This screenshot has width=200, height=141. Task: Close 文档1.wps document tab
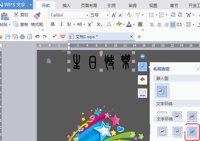tap(131, 37)
